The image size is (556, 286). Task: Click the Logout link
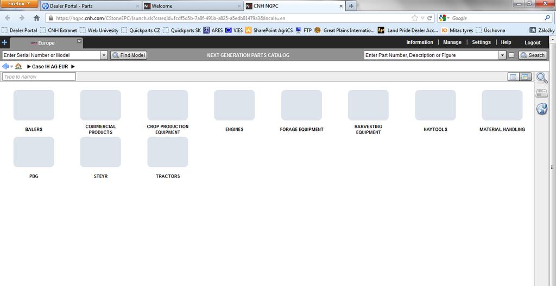coord(533,42)
